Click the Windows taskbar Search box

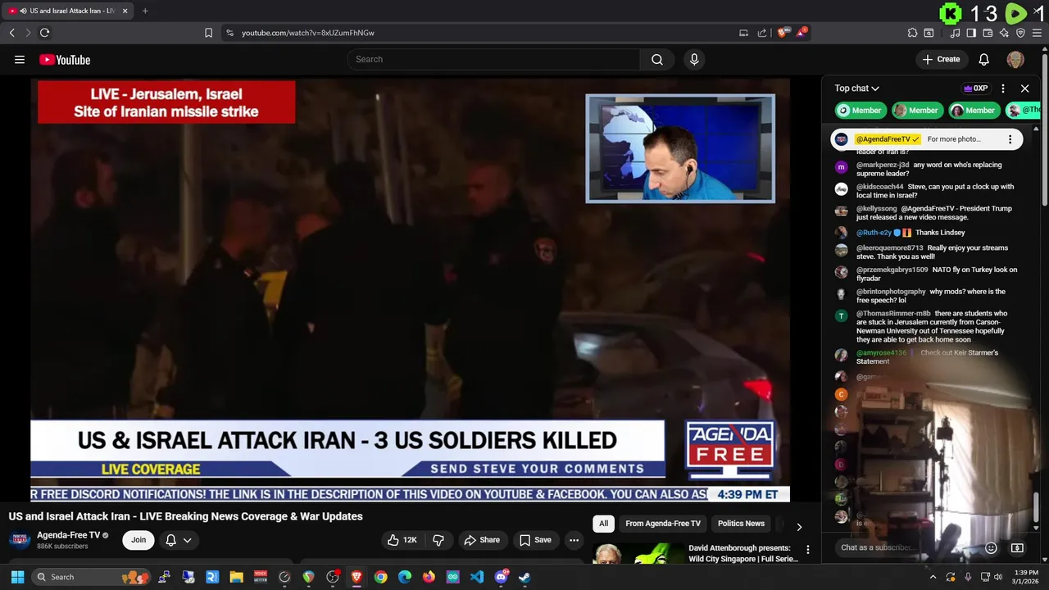[x=91, y=577]
